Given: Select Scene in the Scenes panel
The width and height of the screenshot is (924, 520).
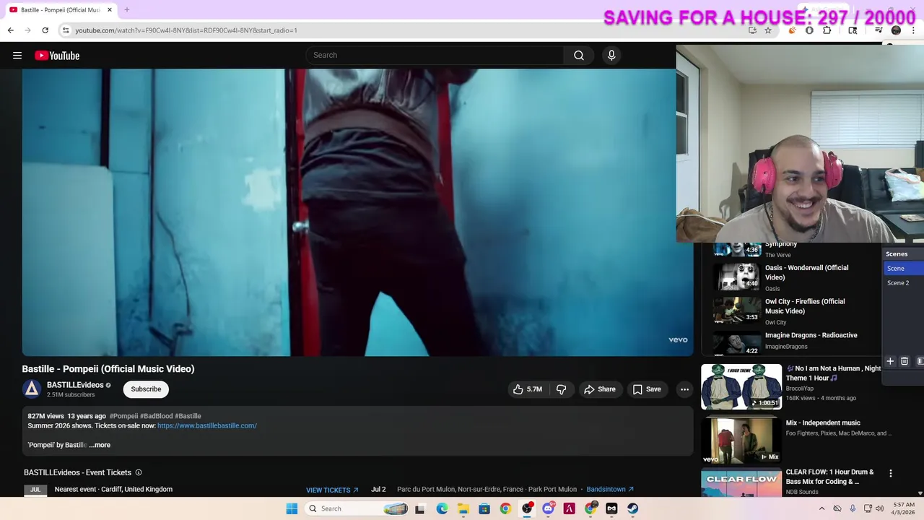Looking at the screenshot, I should pyautogui.click(x=904, y=268).
